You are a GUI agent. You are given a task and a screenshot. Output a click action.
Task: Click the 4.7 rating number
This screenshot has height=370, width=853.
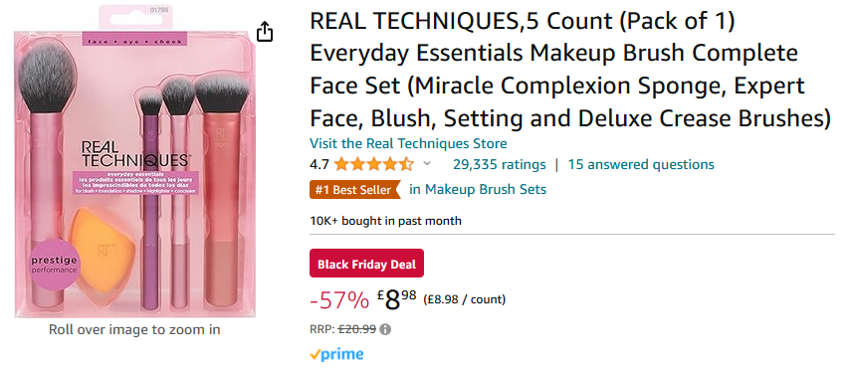pos(319,164)
